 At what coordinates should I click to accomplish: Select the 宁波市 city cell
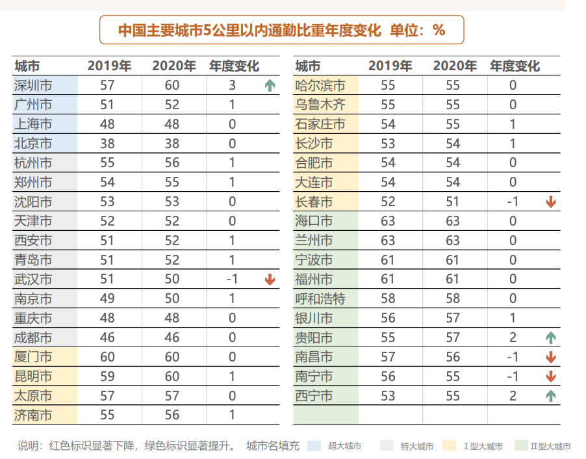tap(326, 260)
